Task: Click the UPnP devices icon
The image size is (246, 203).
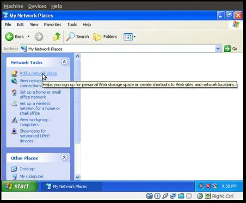Action: [14, 131]
